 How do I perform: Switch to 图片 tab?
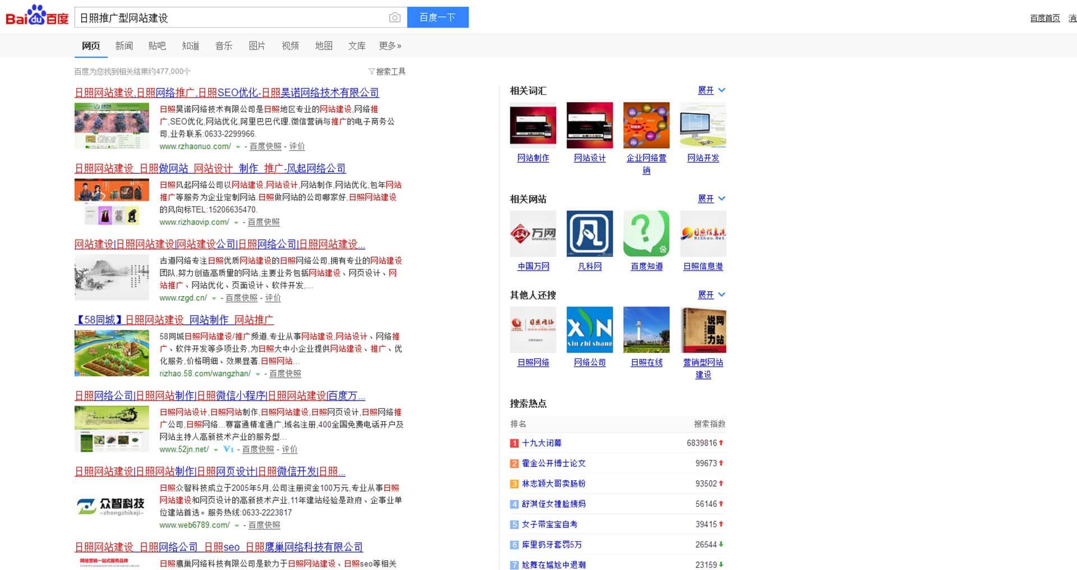click(x=257, y=45)
